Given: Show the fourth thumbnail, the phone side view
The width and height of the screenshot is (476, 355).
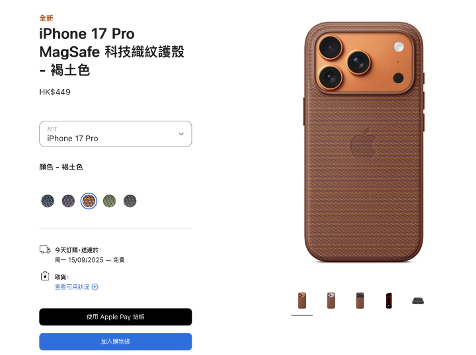Looking at the screenshot, I should click(389, 300).
